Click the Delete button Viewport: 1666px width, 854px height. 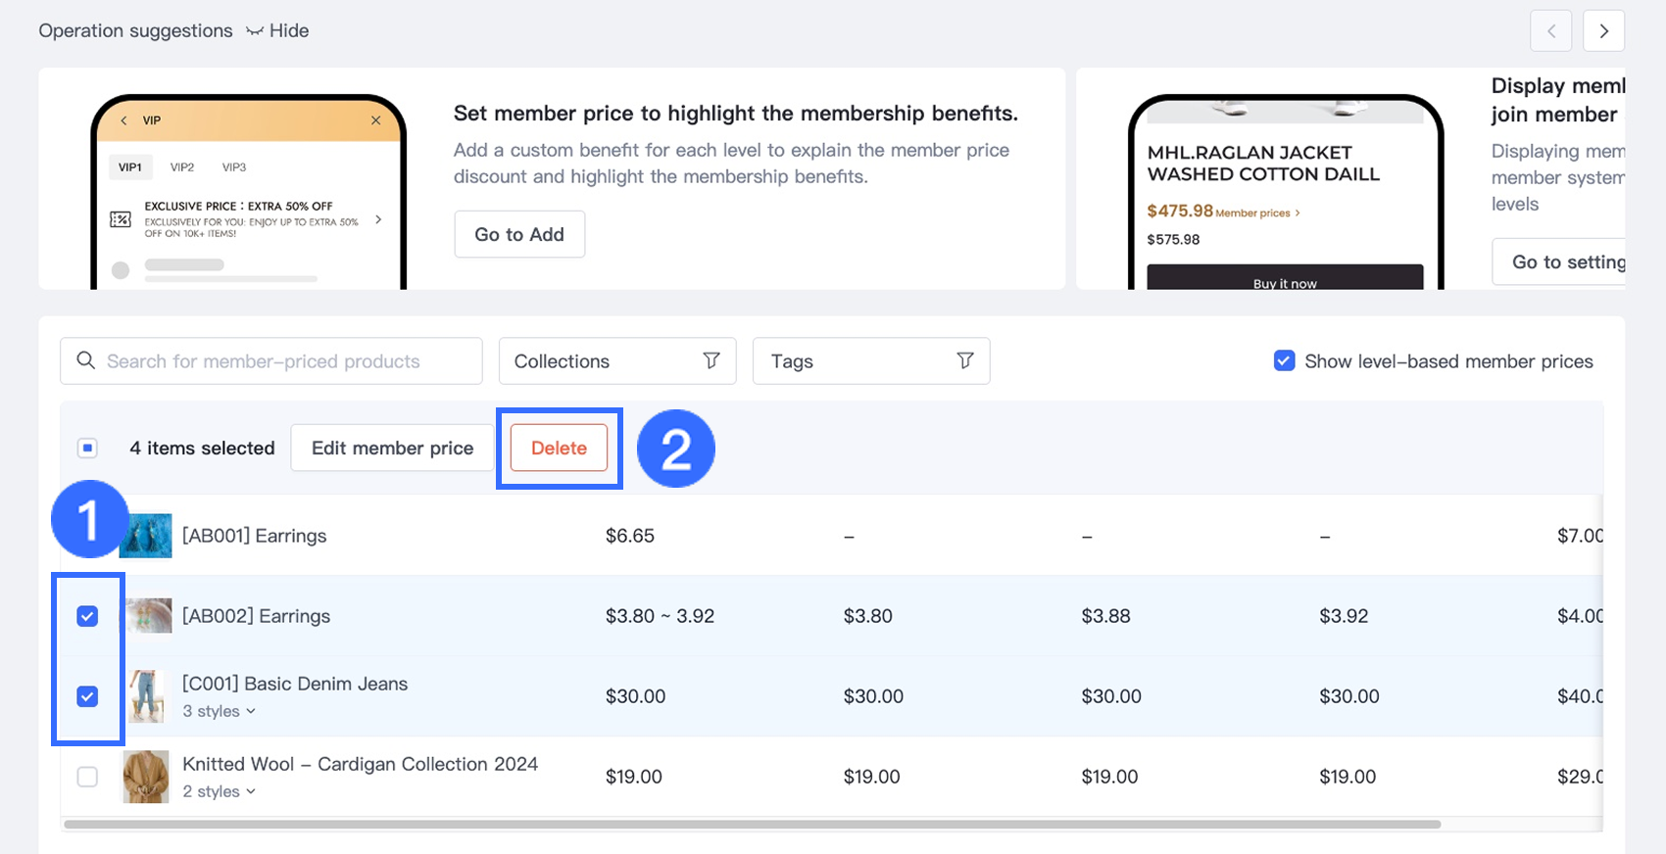coord(559,448)
